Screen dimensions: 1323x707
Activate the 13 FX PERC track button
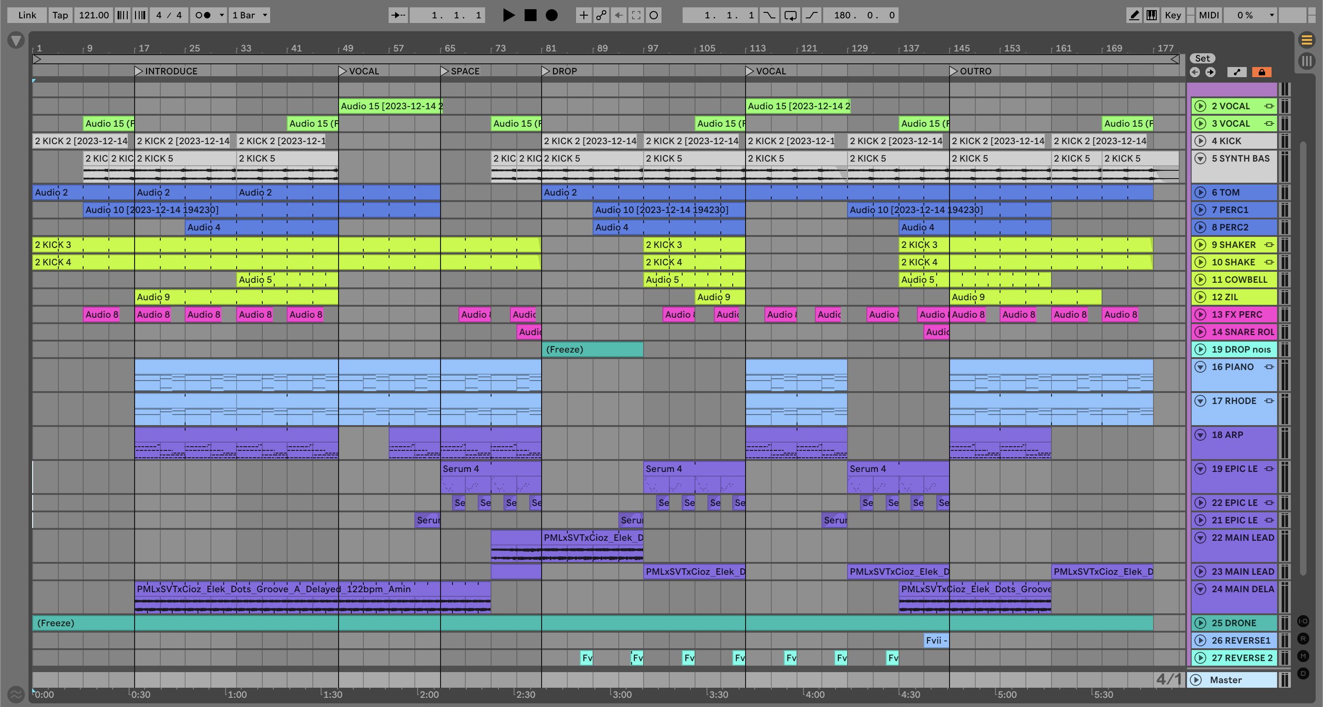coord(1200,314)
